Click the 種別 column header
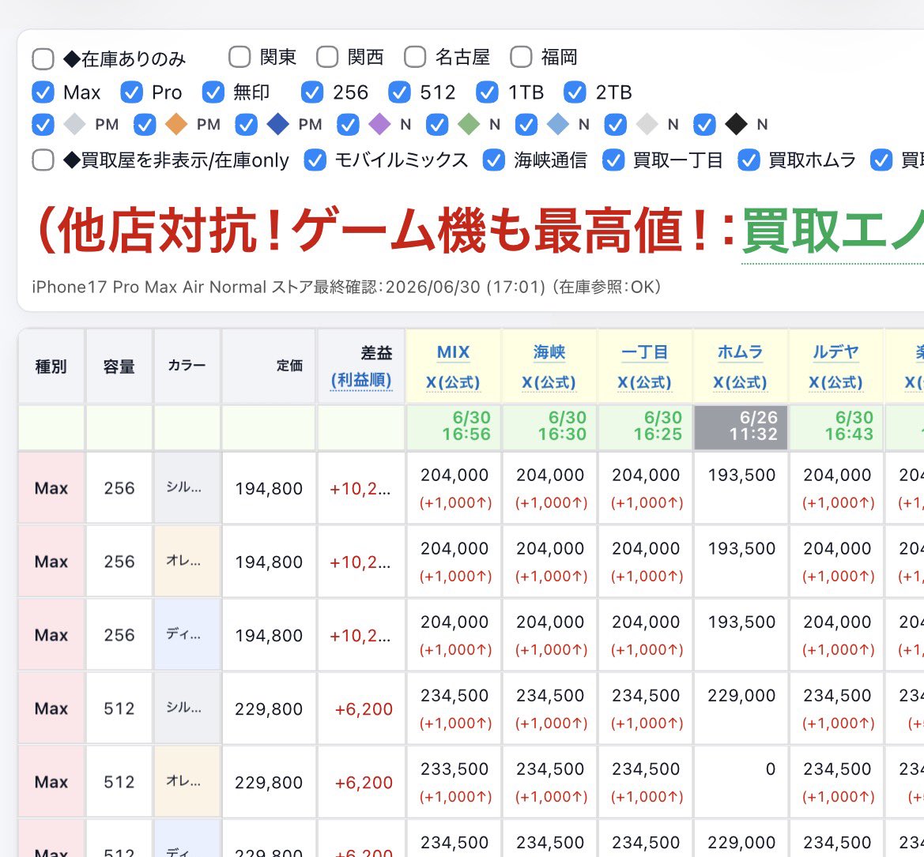 coord(51,366)
